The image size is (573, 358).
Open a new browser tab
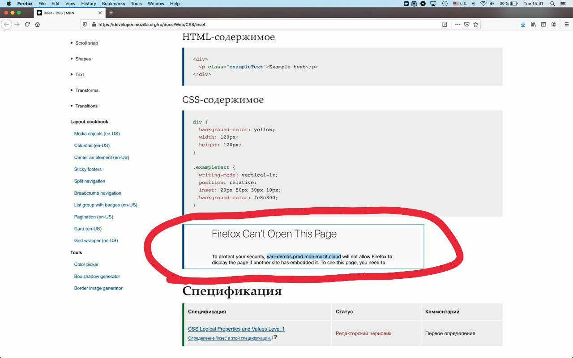tap(111, 13)
